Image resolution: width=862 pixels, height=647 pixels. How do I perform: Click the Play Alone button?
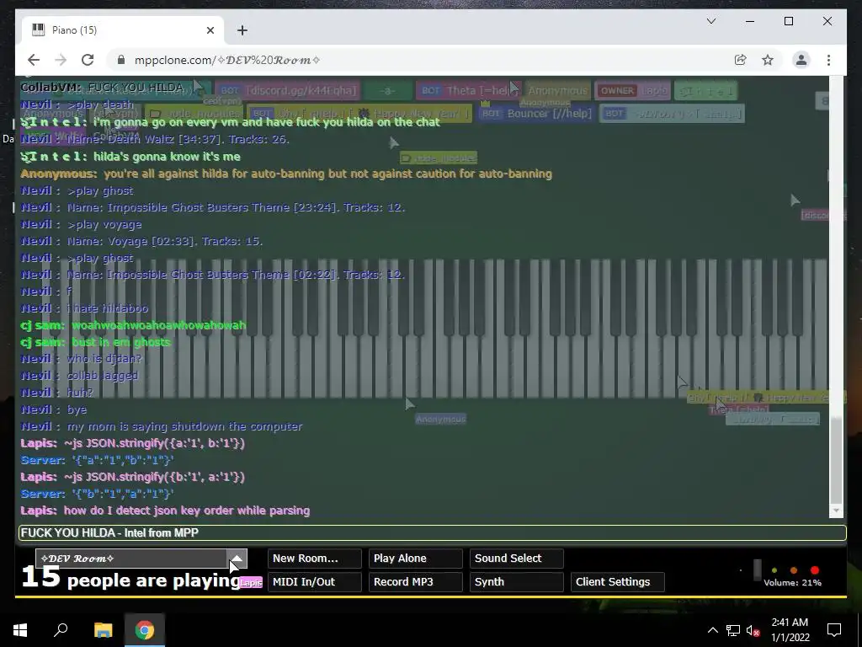[x=416, y=558]
